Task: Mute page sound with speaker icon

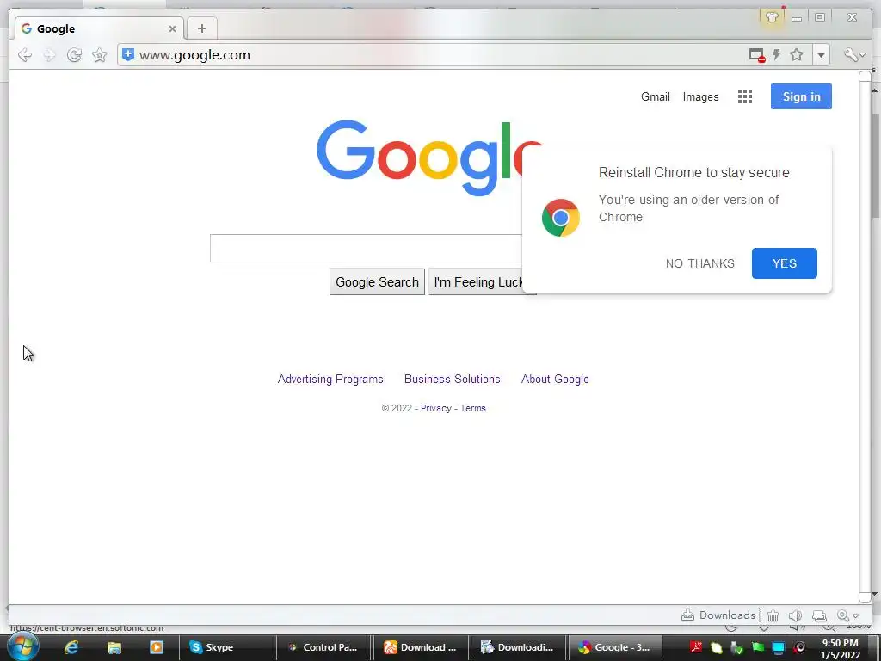Action: [795, 615]
